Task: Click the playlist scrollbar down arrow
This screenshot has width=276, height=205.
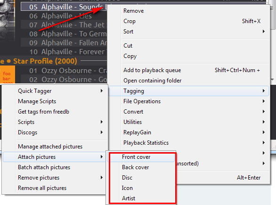Action: click(x=273, y=80)
